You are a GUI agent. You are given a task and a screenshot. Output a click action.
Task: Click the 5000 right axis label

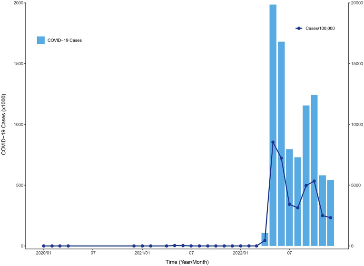pos(356,185)
